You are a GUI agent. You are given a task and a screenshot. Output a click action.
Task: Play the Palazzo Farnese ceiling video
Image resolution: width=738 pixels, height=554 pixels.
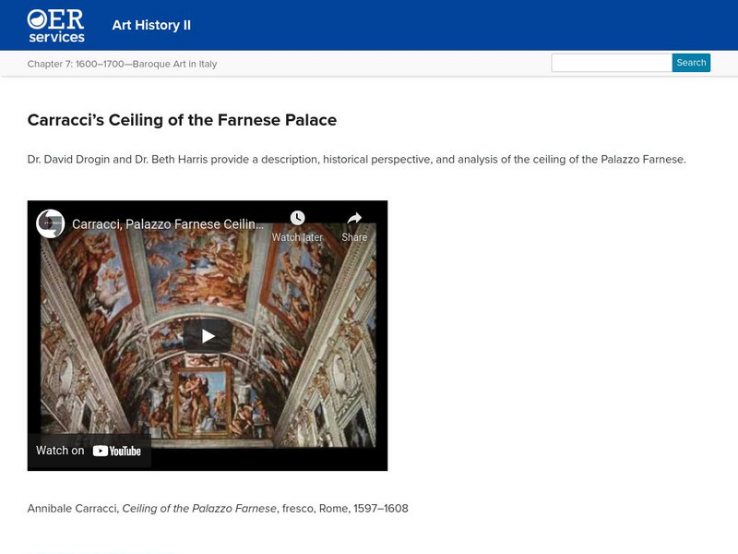coord(208,335)
